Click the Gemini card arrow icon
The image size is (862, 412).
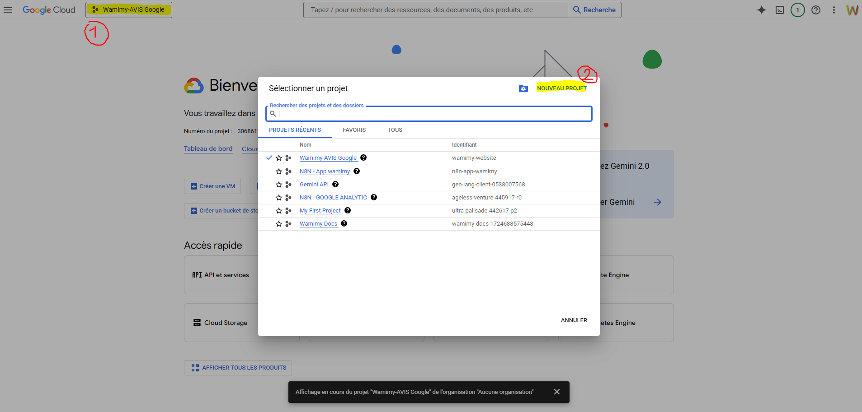658,202
